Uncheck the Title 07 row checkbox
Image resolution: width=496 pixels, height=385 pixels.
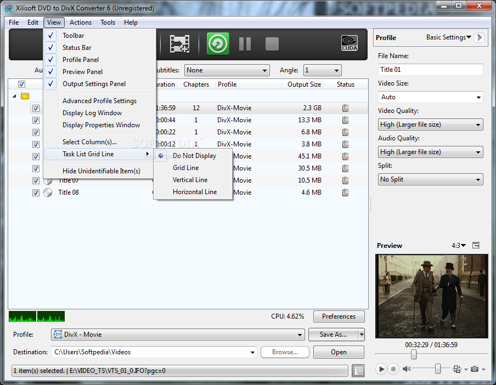pos(36,180)
